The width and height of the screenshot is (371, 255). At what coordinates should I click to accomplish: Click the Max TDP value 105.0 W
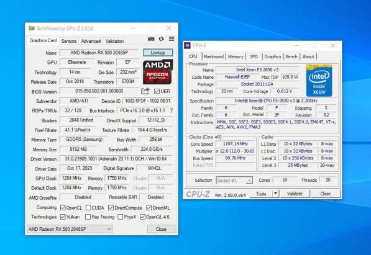(x=290, y=77)
